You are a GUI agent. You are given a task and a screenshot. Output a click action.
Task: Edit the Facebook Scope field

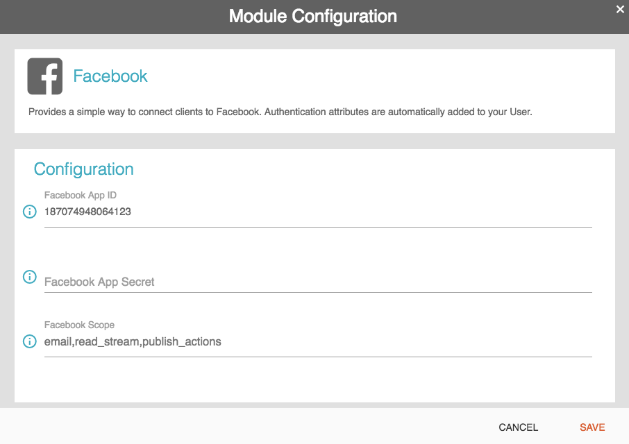318,342
